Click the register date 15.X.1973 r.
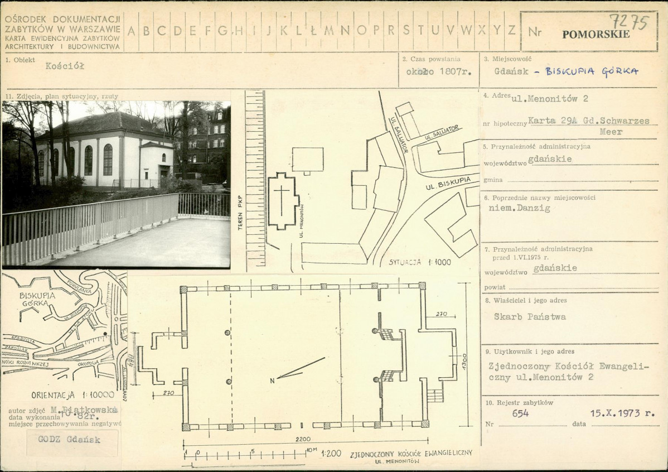This screenshot has width=668, height=472. pyautogui.click(x=622, y=413)
